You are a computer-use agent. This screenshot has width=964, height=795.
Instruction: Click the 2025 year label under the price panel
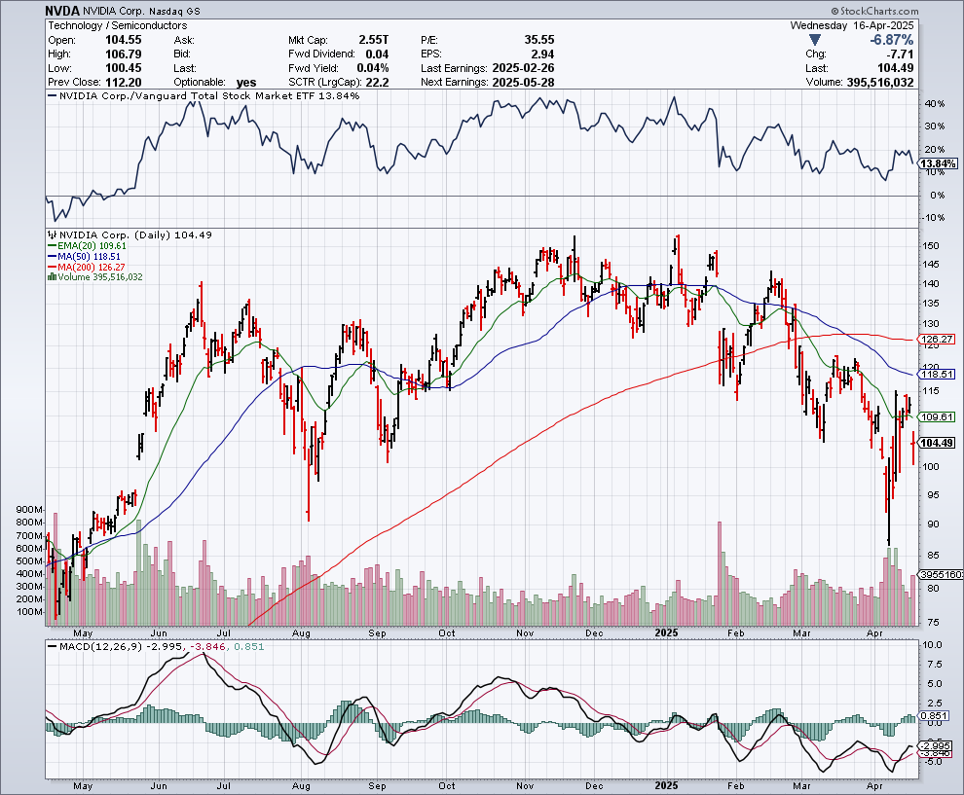[666, 632]
